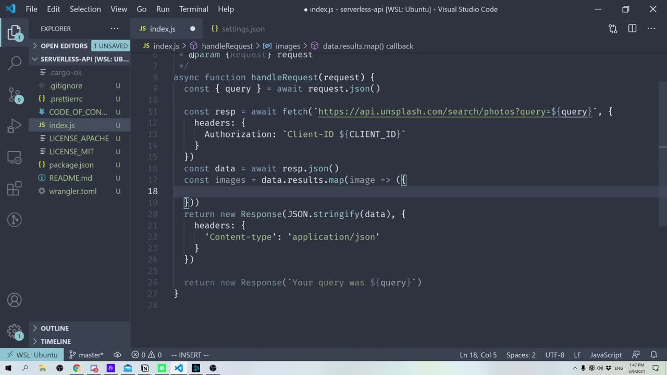This screenshot has height=375, width=667.
Task: Open the Source Control view
Action: point(15,94)
